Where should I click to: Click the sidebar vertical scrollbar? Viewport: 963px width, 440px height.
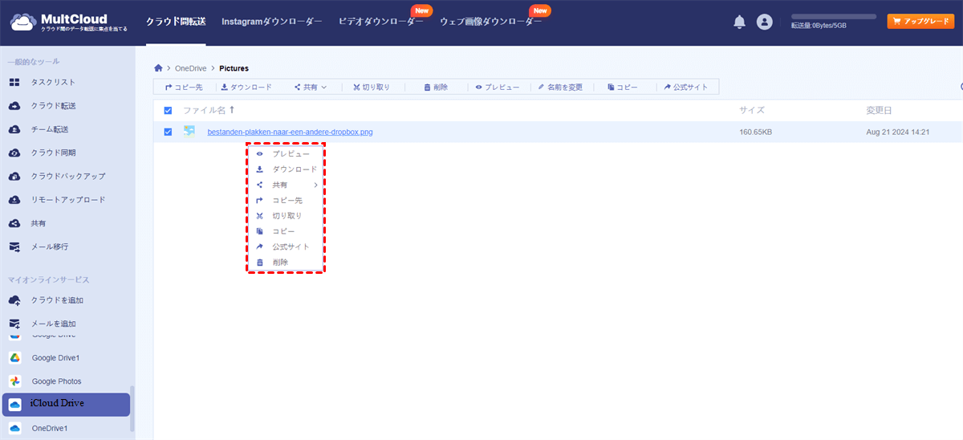click(x=132, y=409)
